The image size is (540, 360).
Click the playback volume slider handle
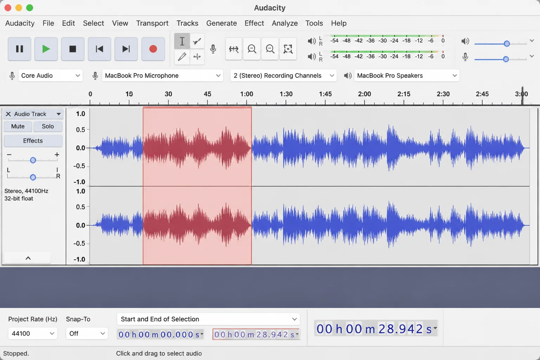(x=507, y=44)
